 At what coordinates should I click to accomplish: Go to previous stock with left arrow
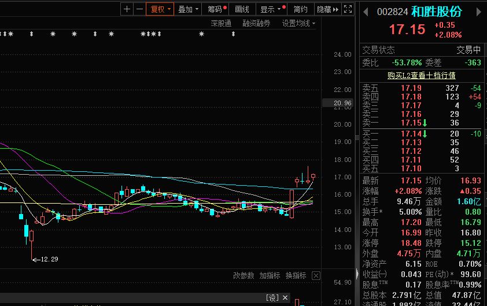[x=366, y=12]
